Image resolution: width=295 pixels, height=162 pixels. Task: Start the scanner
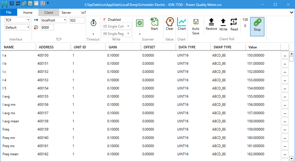coord(154,24)
